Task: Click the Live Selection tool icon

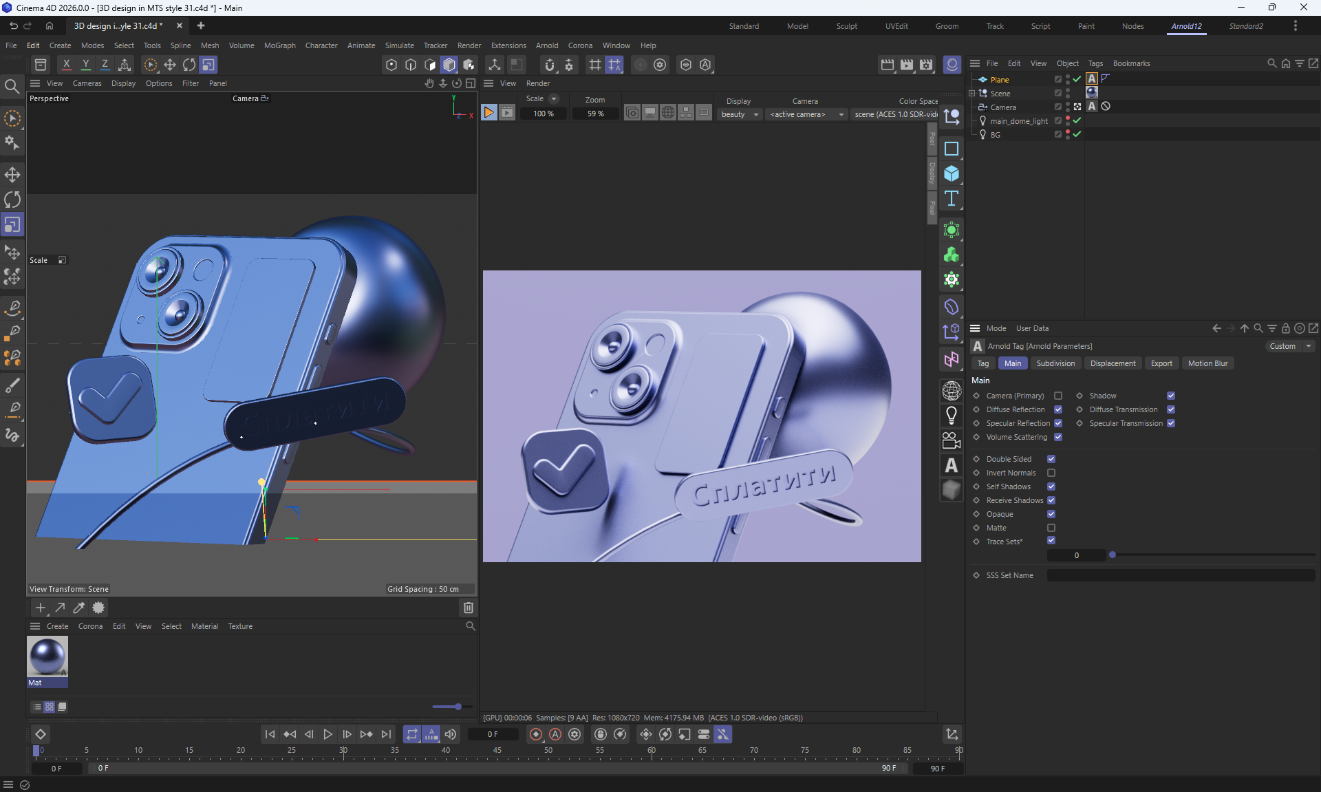Action: tap(12, 118)
